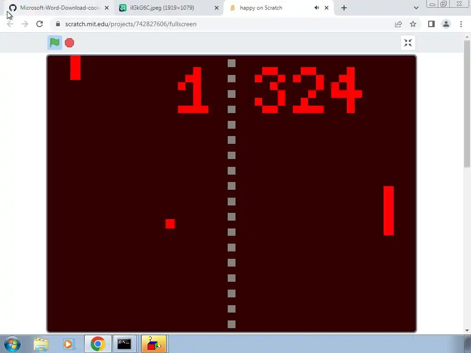Share this page using the share icon
Image resolution: width=471 pixels, height=353 pixels.
click(x=398, y=24)
